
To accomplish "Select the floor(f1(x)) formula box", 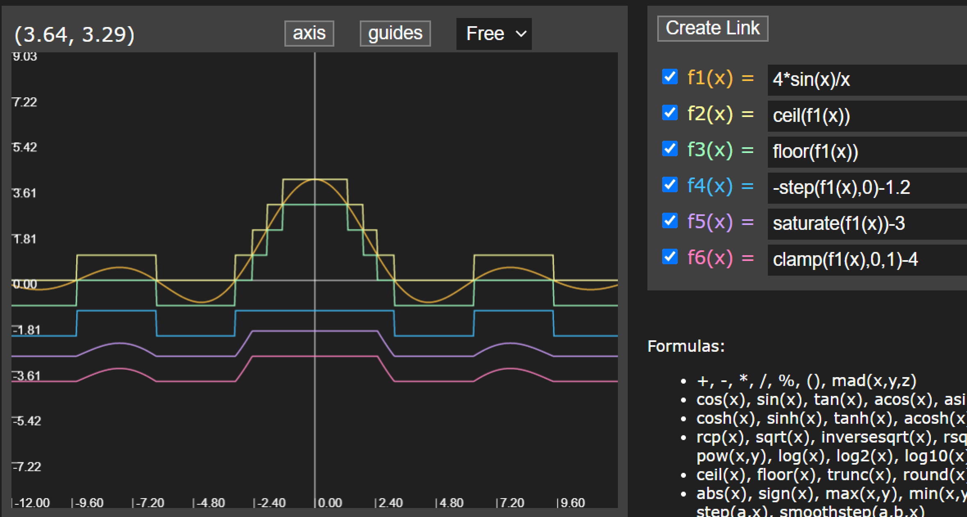I will (865, 152).
